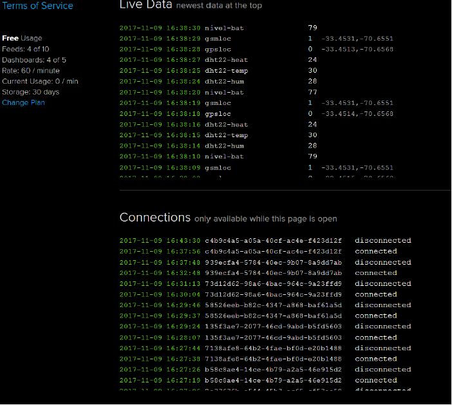The image size is (452, 405).
Task: Click Dashboards: 4 of 5 usage text
Action: 33,60
